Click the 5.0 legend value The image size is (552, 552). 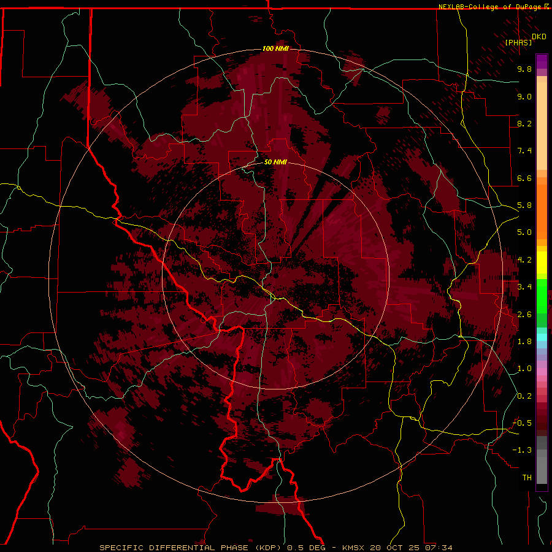[x=524, y=232]
